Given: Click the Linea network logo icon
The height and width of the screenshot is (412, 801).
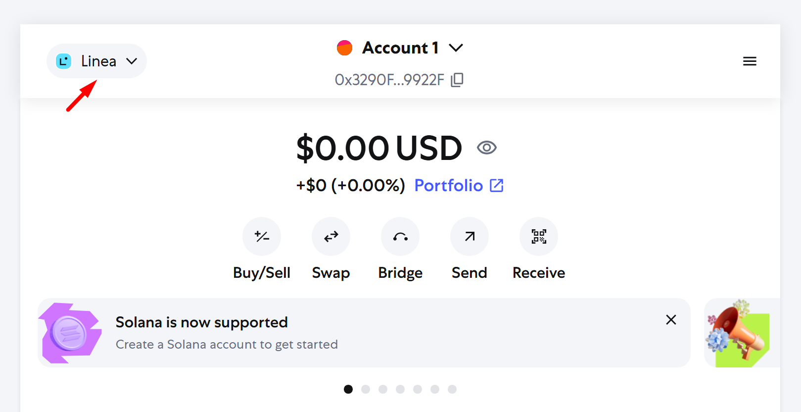Looking at the screenshot, I should [64, 61].
